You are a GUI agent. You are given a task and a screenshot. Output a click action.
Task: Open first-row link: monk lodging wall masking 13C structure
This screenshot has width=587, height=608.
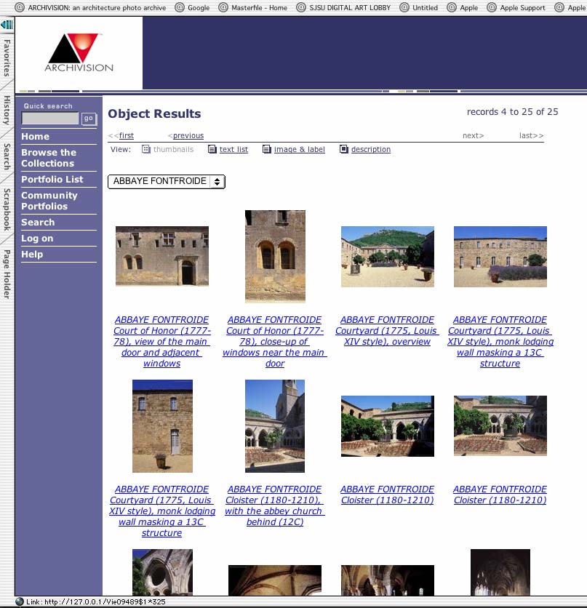pyautogui.click(x=500, y=342)
